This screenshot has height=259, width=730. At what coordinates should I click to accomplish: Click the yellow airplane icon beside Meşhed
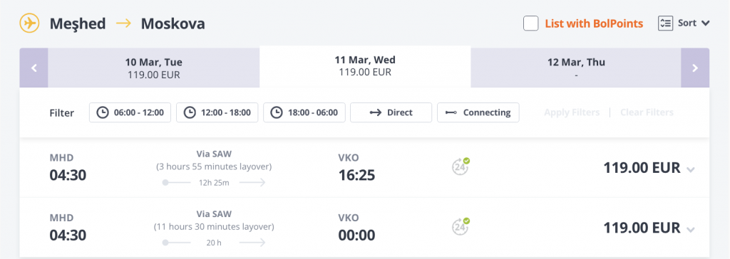pos(29,23)
